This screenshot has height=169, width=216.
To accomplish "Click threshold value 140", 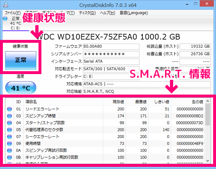I will coord(166,130).
